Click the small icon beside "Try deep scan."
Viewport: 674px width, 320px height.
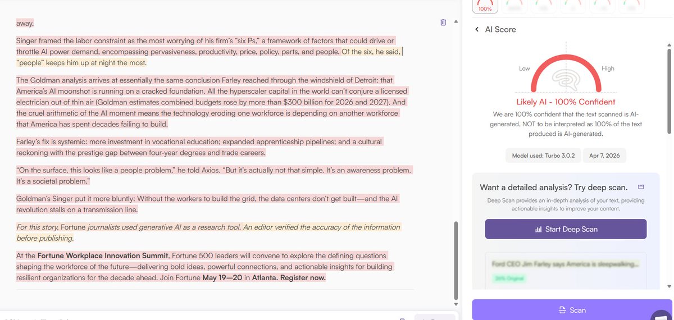click(x=641, y=187)
